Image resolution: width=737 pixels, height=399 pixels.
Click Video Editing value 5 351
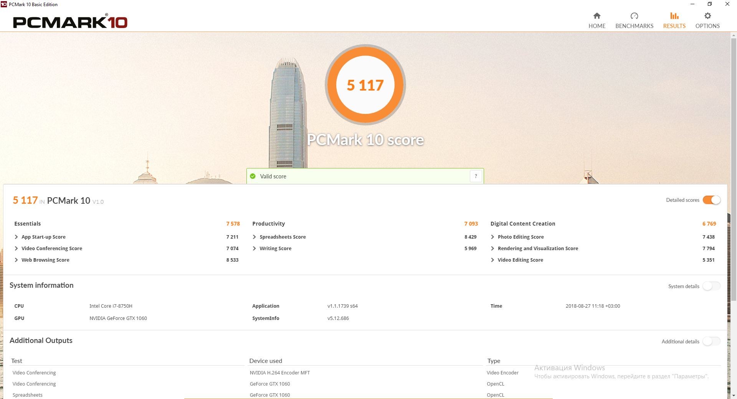point(709,260)
